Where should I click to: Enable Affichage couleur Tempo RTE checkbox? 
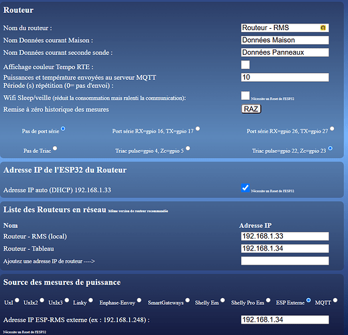[245, 65]
